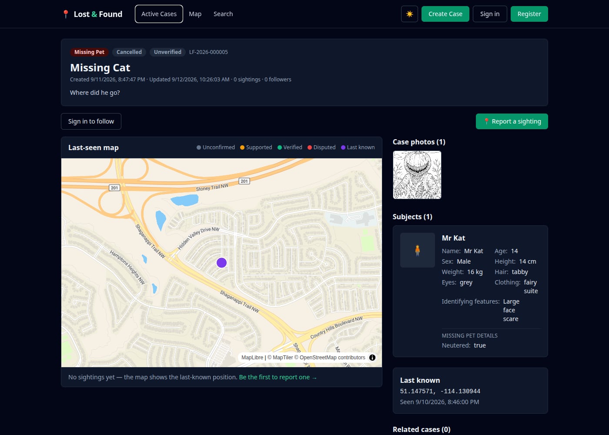Screen dimensions: 609x435
Task: Click the Related cases (0) heading
Action: tap(422, 429)
